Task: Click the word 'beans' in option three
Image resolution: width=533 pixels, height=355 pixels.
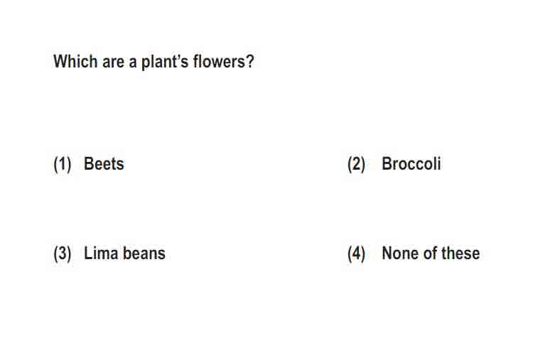Action: click(144, 253)
